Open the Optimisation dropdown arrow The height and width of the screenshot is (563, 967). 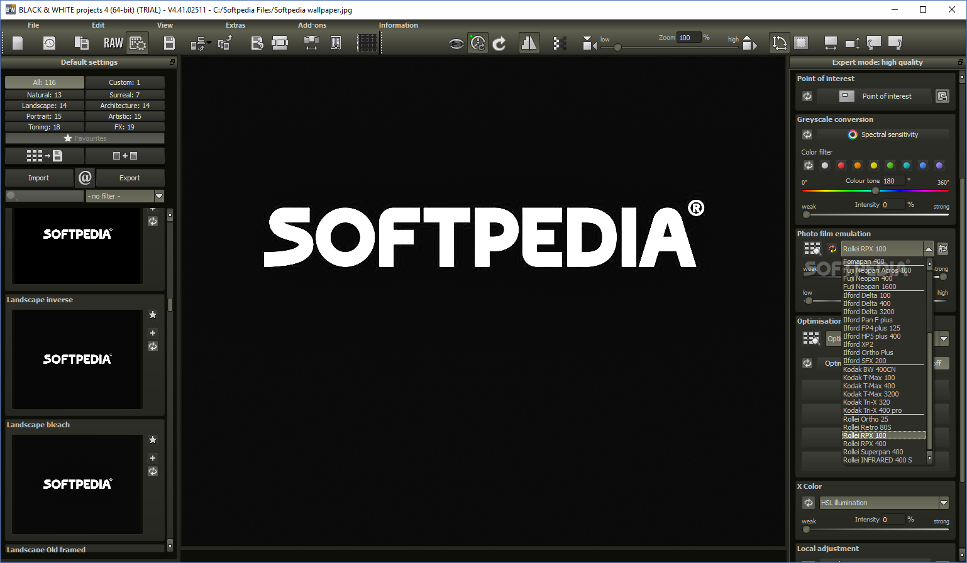(944, 339)
